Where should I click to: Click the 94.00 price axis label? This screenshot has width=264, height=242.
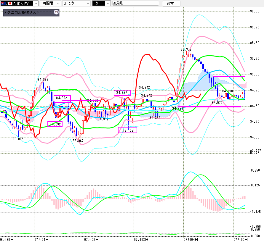(x=255, y=137)
